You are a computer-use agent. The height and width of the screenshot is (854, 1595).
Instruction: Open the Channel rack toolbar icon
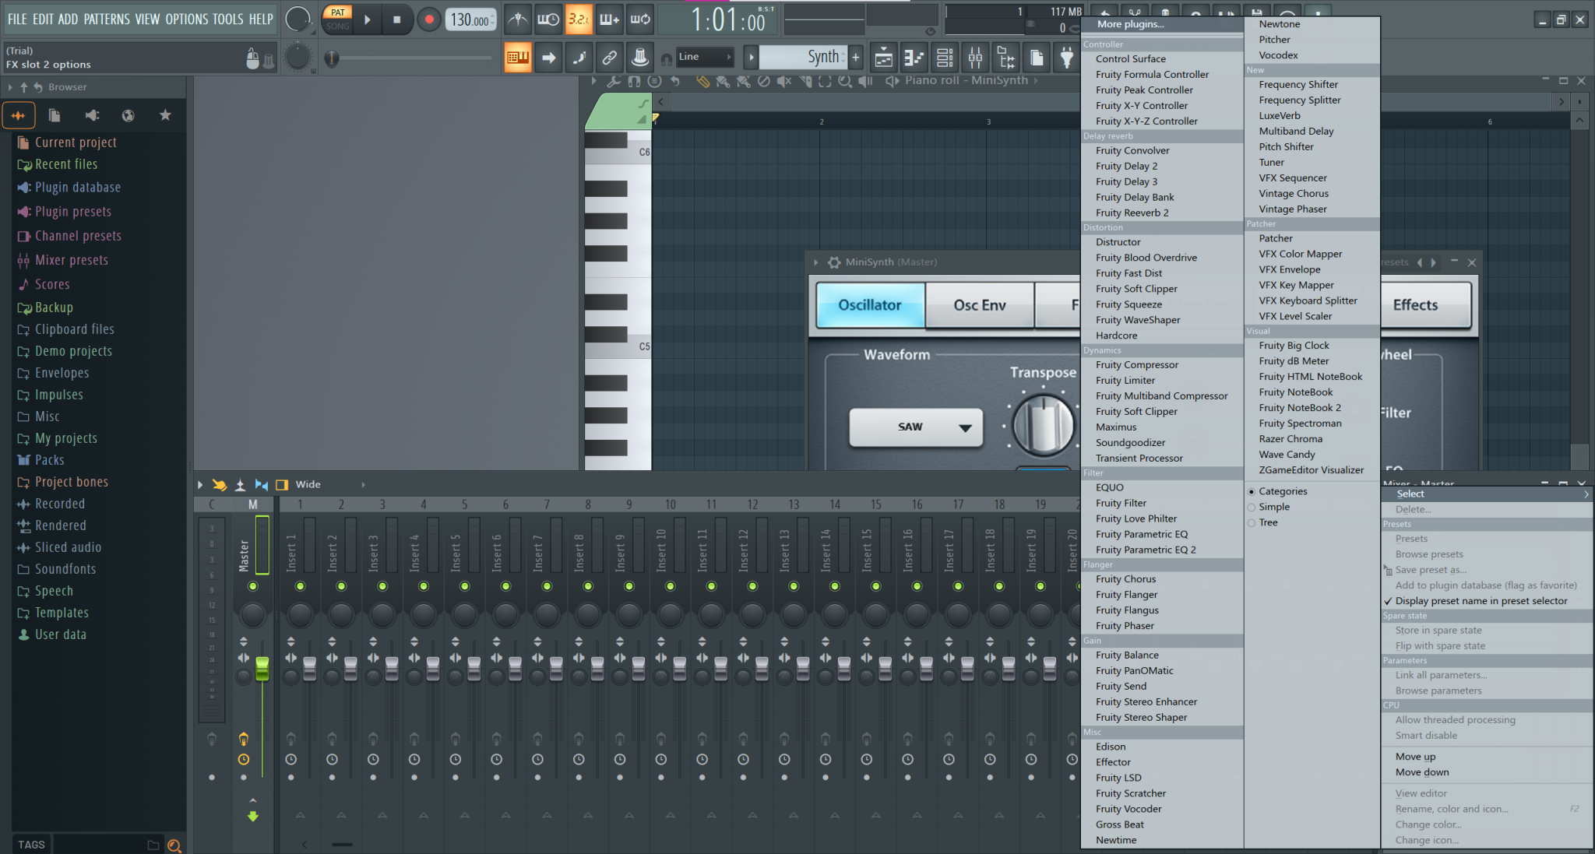pyautogui.click(x=945, y=57)
